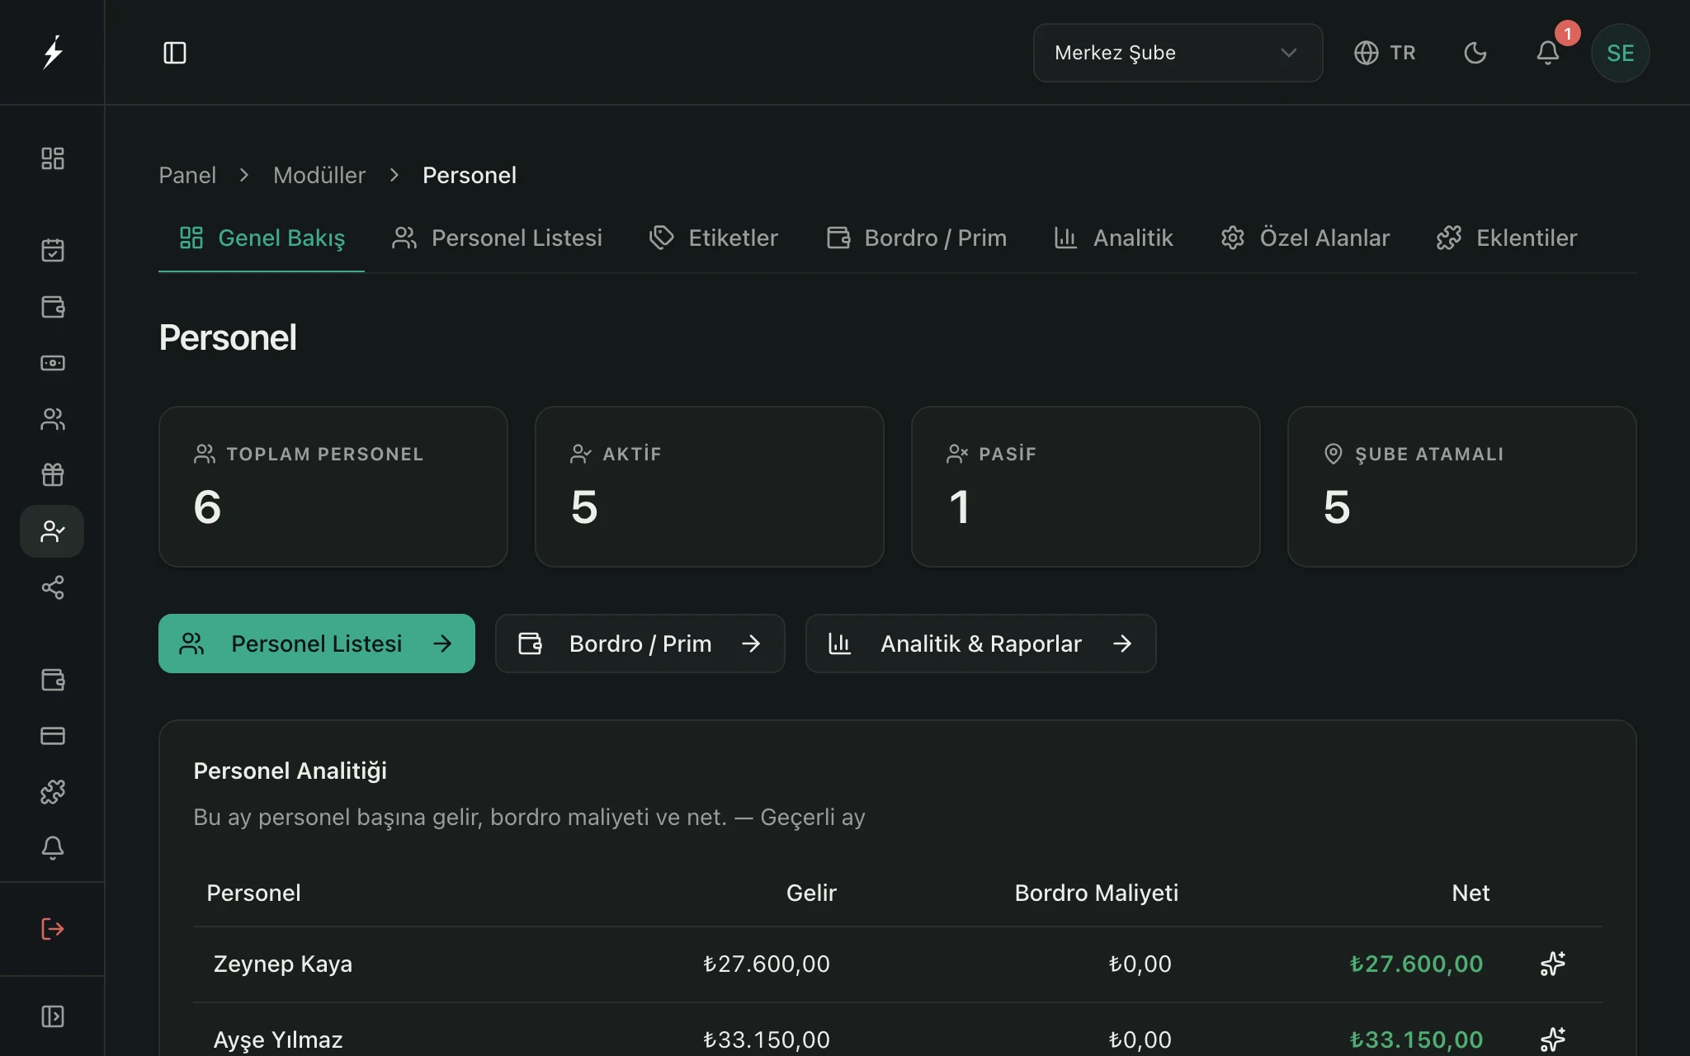Select the Genel Bakış tab
The height and width of the screenshot is (1056, 1690).
[x=262, y=238]
